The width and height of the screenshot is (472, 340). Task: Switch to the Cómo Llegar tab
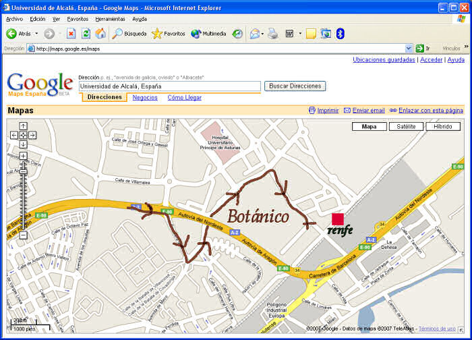click(x=185, y=98)
